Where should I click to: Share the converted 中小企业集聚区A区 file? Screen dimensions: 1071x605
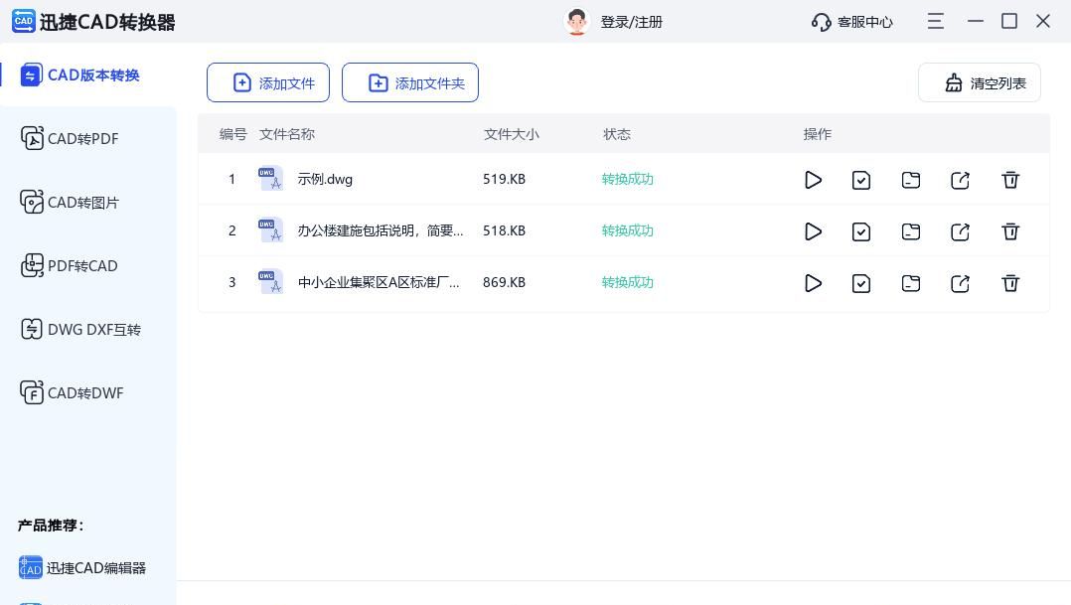tap(960, 283)
